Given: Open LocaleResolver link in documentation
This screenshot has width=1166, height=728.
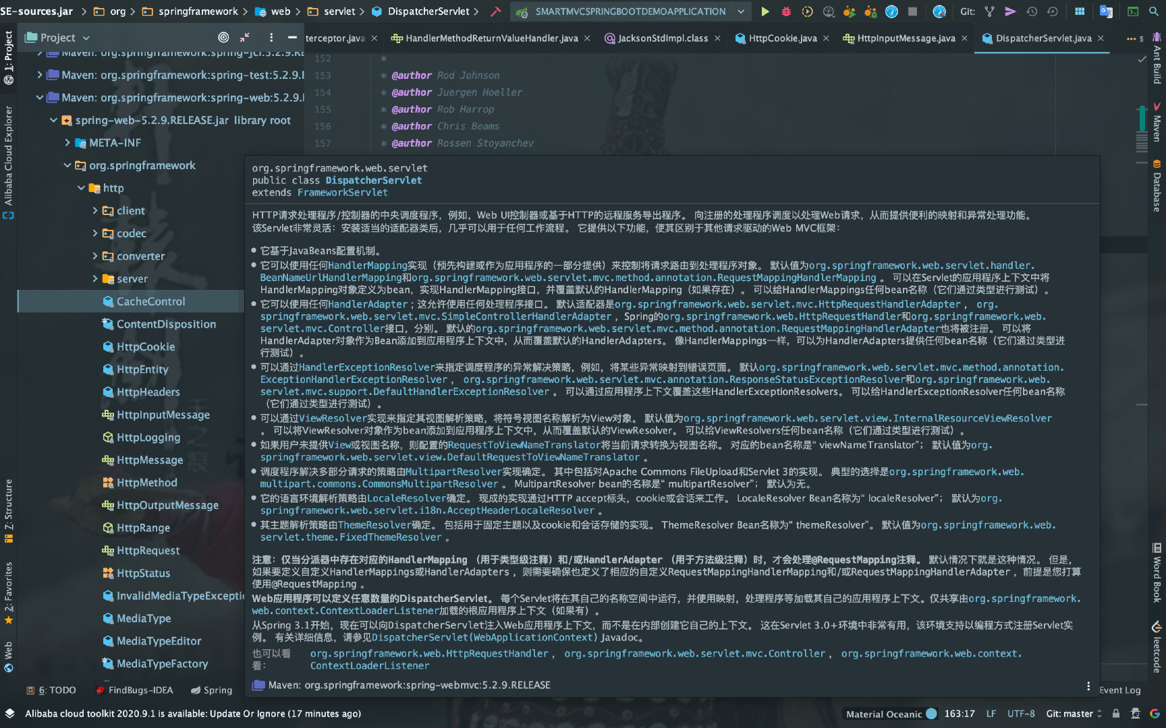Looking at the screenshot, I should click(406, 499).
